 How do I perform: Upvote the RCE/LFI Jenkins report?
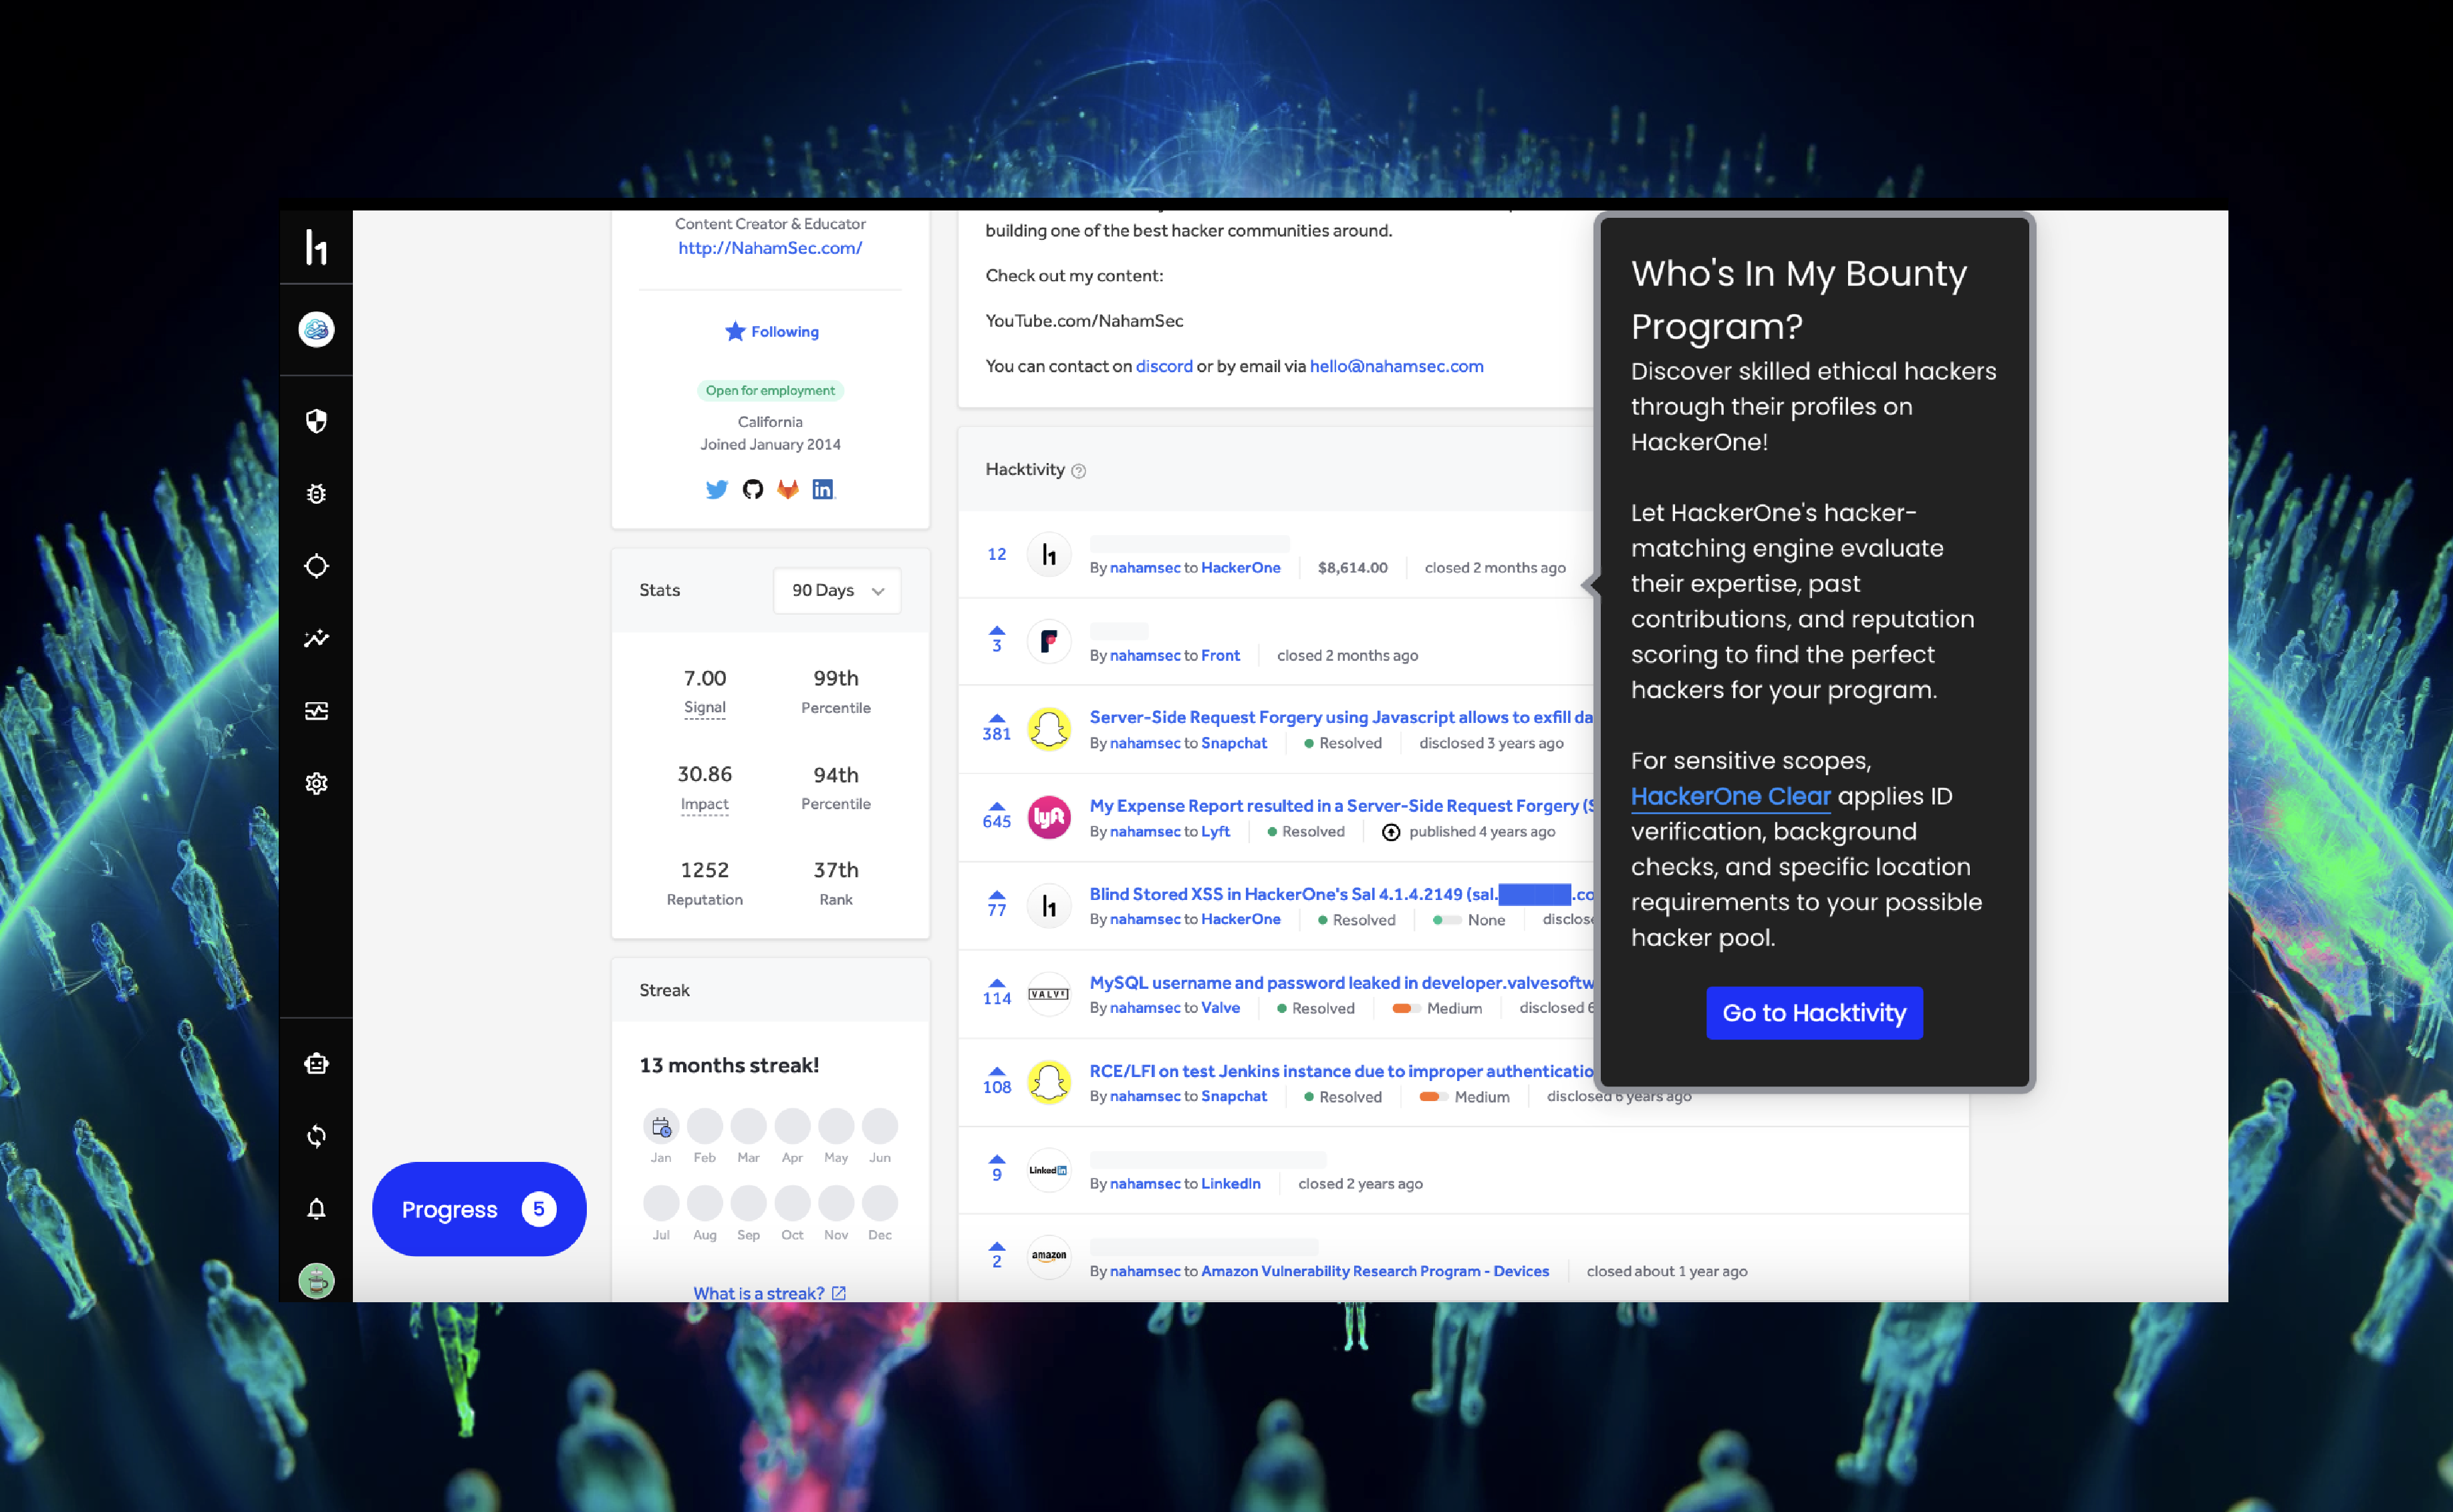pos(997,1071)
